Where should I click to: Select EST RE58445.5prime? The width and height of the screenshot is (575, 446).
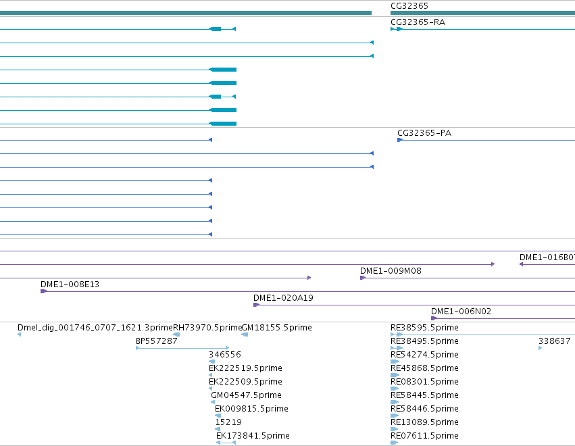(424, 395)
